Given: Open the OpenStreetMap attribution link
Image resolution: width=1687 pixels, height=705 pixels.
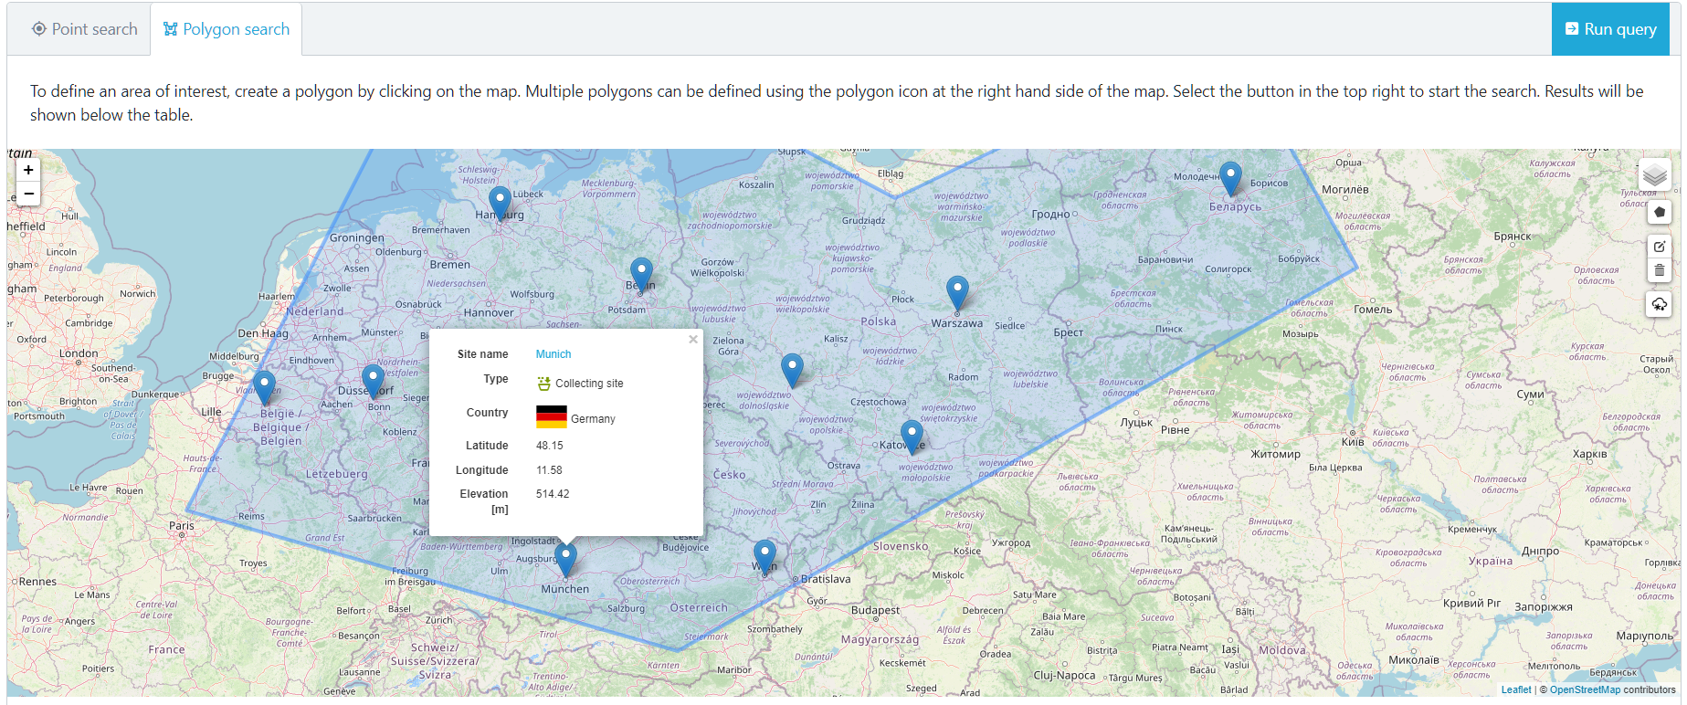Looking at the screenshot, I should click(1585, 689).
